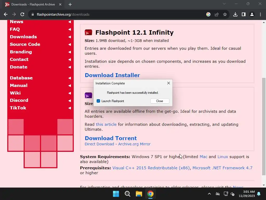Uncheck the Launch Flashpoint checkbox

pos(98,101)
